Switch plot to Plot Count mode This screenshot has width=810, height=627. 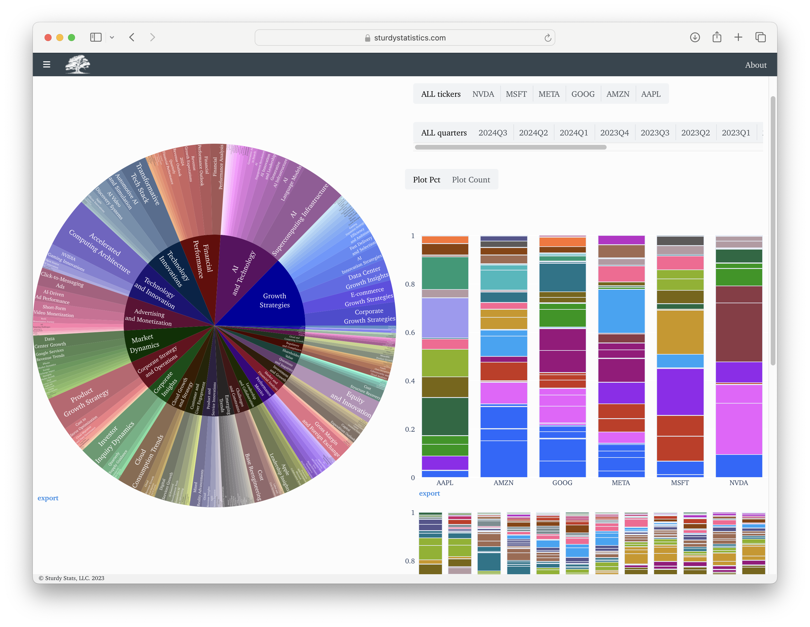click(471, 179)
